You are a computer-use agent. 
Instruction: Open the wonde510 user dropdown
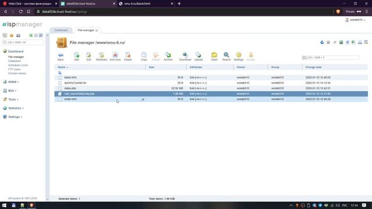pyautogui.click(x=355, y=20)
